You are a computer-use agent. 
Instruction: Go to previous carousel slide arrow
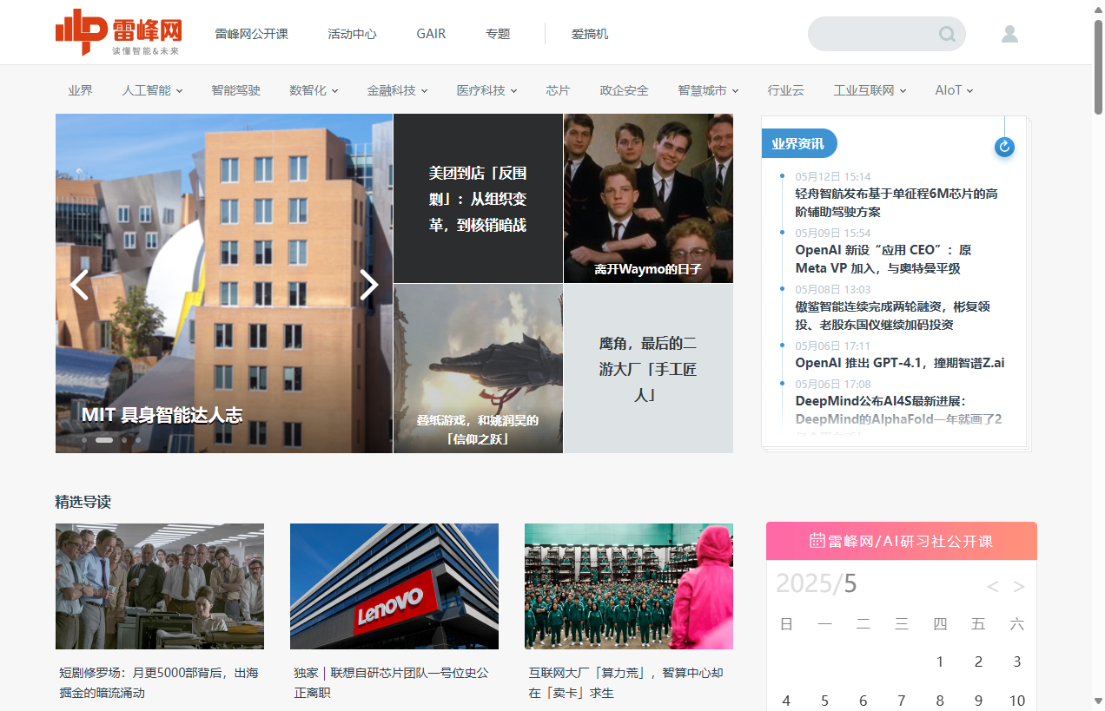coord(79,285)
